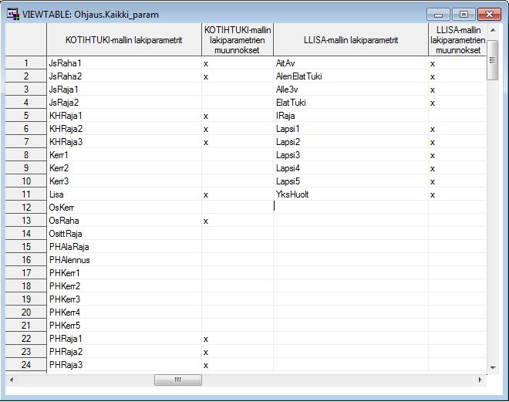Click cell YksHuolt

(x=351, y=194)
